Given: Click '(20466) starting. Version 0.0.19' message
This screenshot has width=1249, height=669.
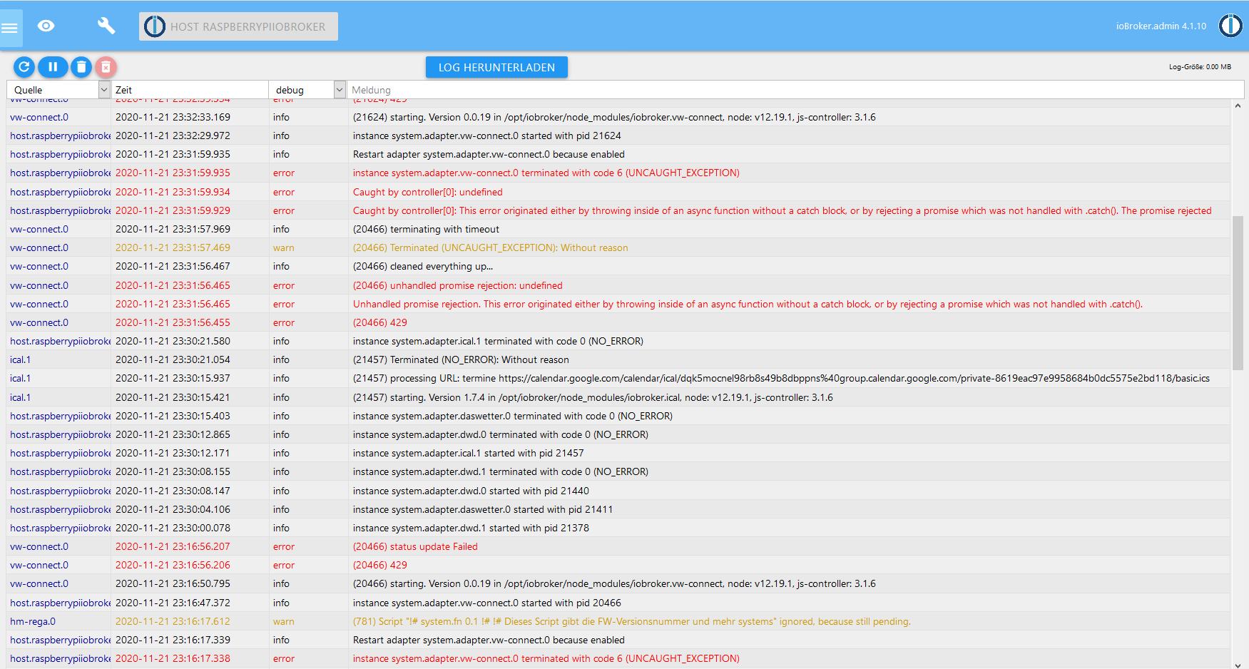Looking at the screenshot, I should (x=614, y=583).
